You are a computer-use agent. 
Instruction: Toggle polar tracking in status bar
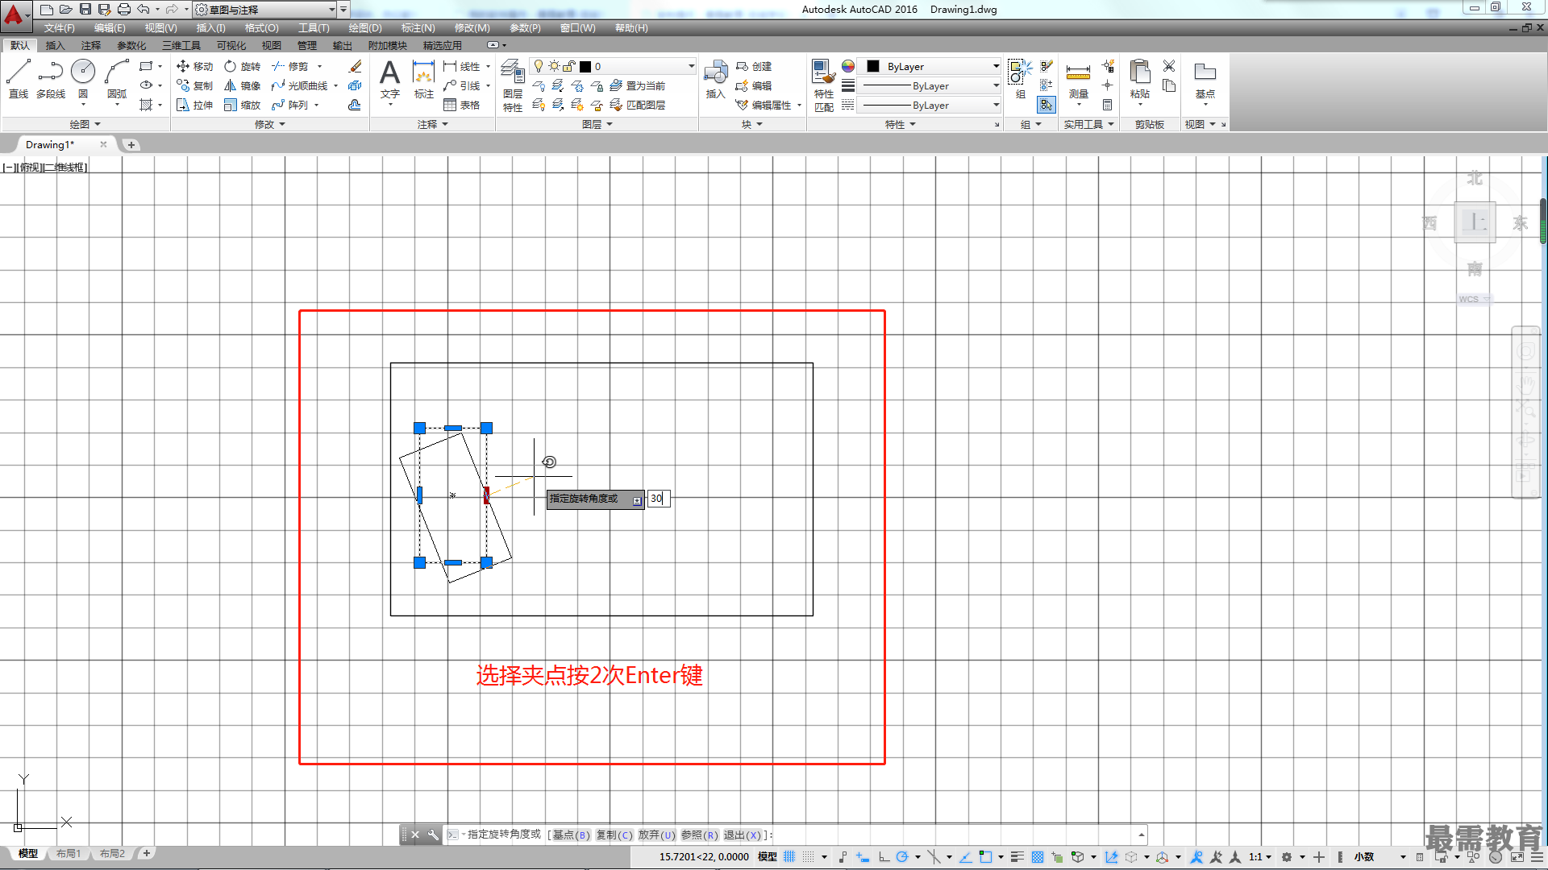click(x=902, y=856)
